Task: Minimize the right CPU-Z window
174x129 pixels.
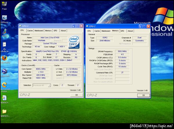Action: click(x=140, y=26)
